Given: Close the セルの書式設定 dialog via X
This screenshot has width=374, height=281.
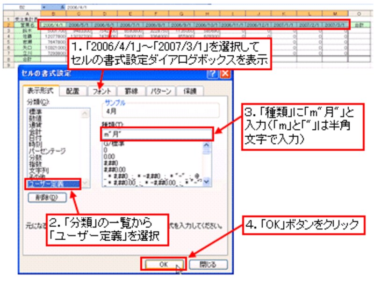Looking at the screenshot, I should (225, 74).
